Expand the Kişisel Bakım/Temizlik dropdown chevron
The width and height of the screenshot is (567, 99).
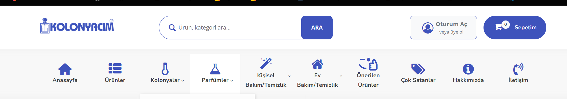click(x=289, y=76)
